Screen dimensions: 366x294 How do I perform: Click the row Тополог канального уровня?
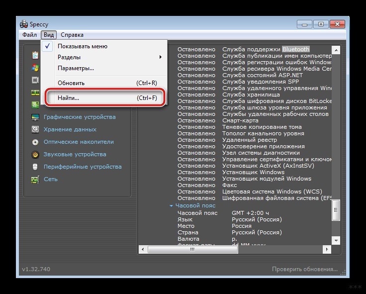click(241, 133)
